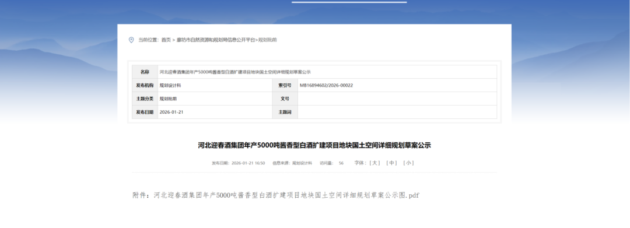Image resolution: width=630 pixels, height=228 pixels.
Task: Click the 访问量 56 counter
Action: click(x=331, y=163)
